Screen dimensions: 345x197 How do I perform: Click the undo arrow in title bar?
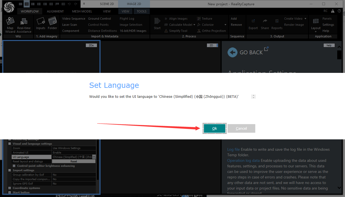point(69,4)
